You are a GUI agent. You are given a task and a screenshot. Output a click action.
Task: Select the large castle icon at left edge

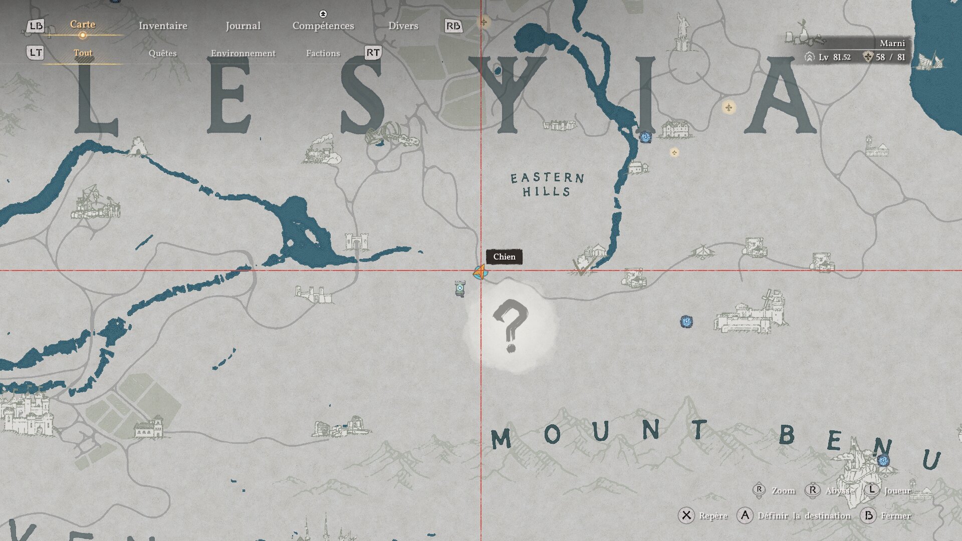(x=26, y=414)
